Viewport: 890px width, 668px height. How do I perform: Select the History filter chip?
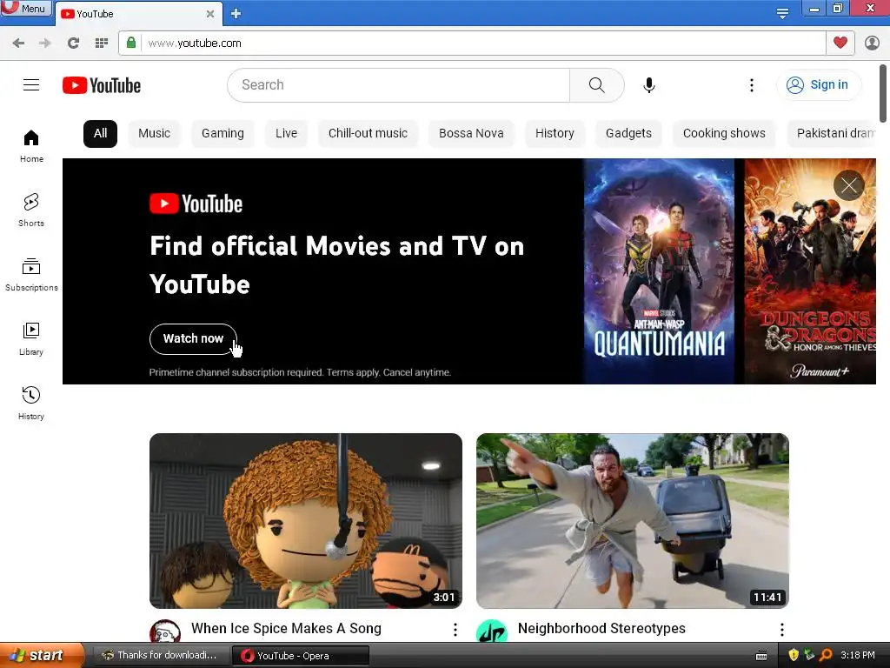point(555,133)
